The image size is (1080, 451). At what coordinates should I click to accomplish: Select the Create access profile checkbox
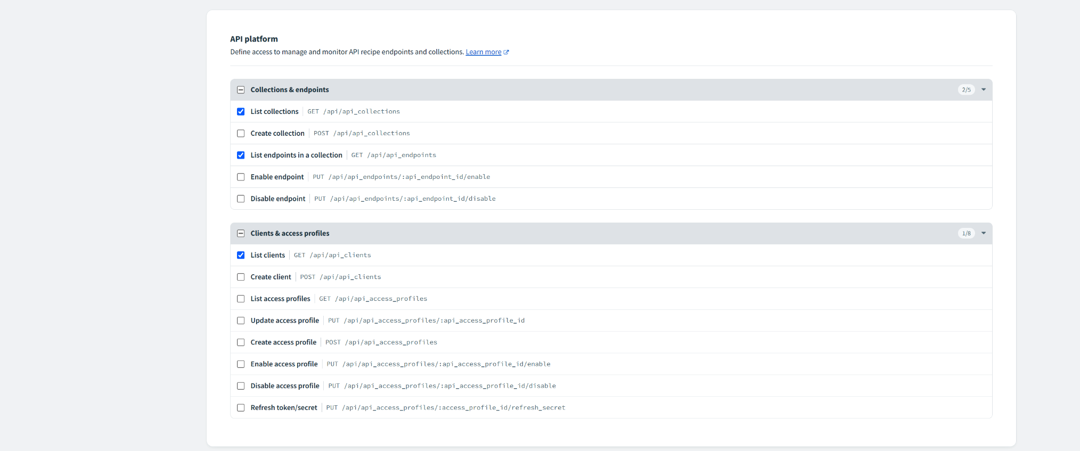241,342
